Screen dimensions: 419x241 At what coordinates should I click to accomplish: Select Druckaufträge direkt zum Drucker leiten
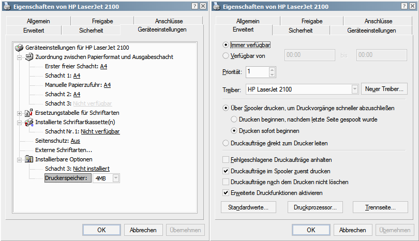click(226, 143)
